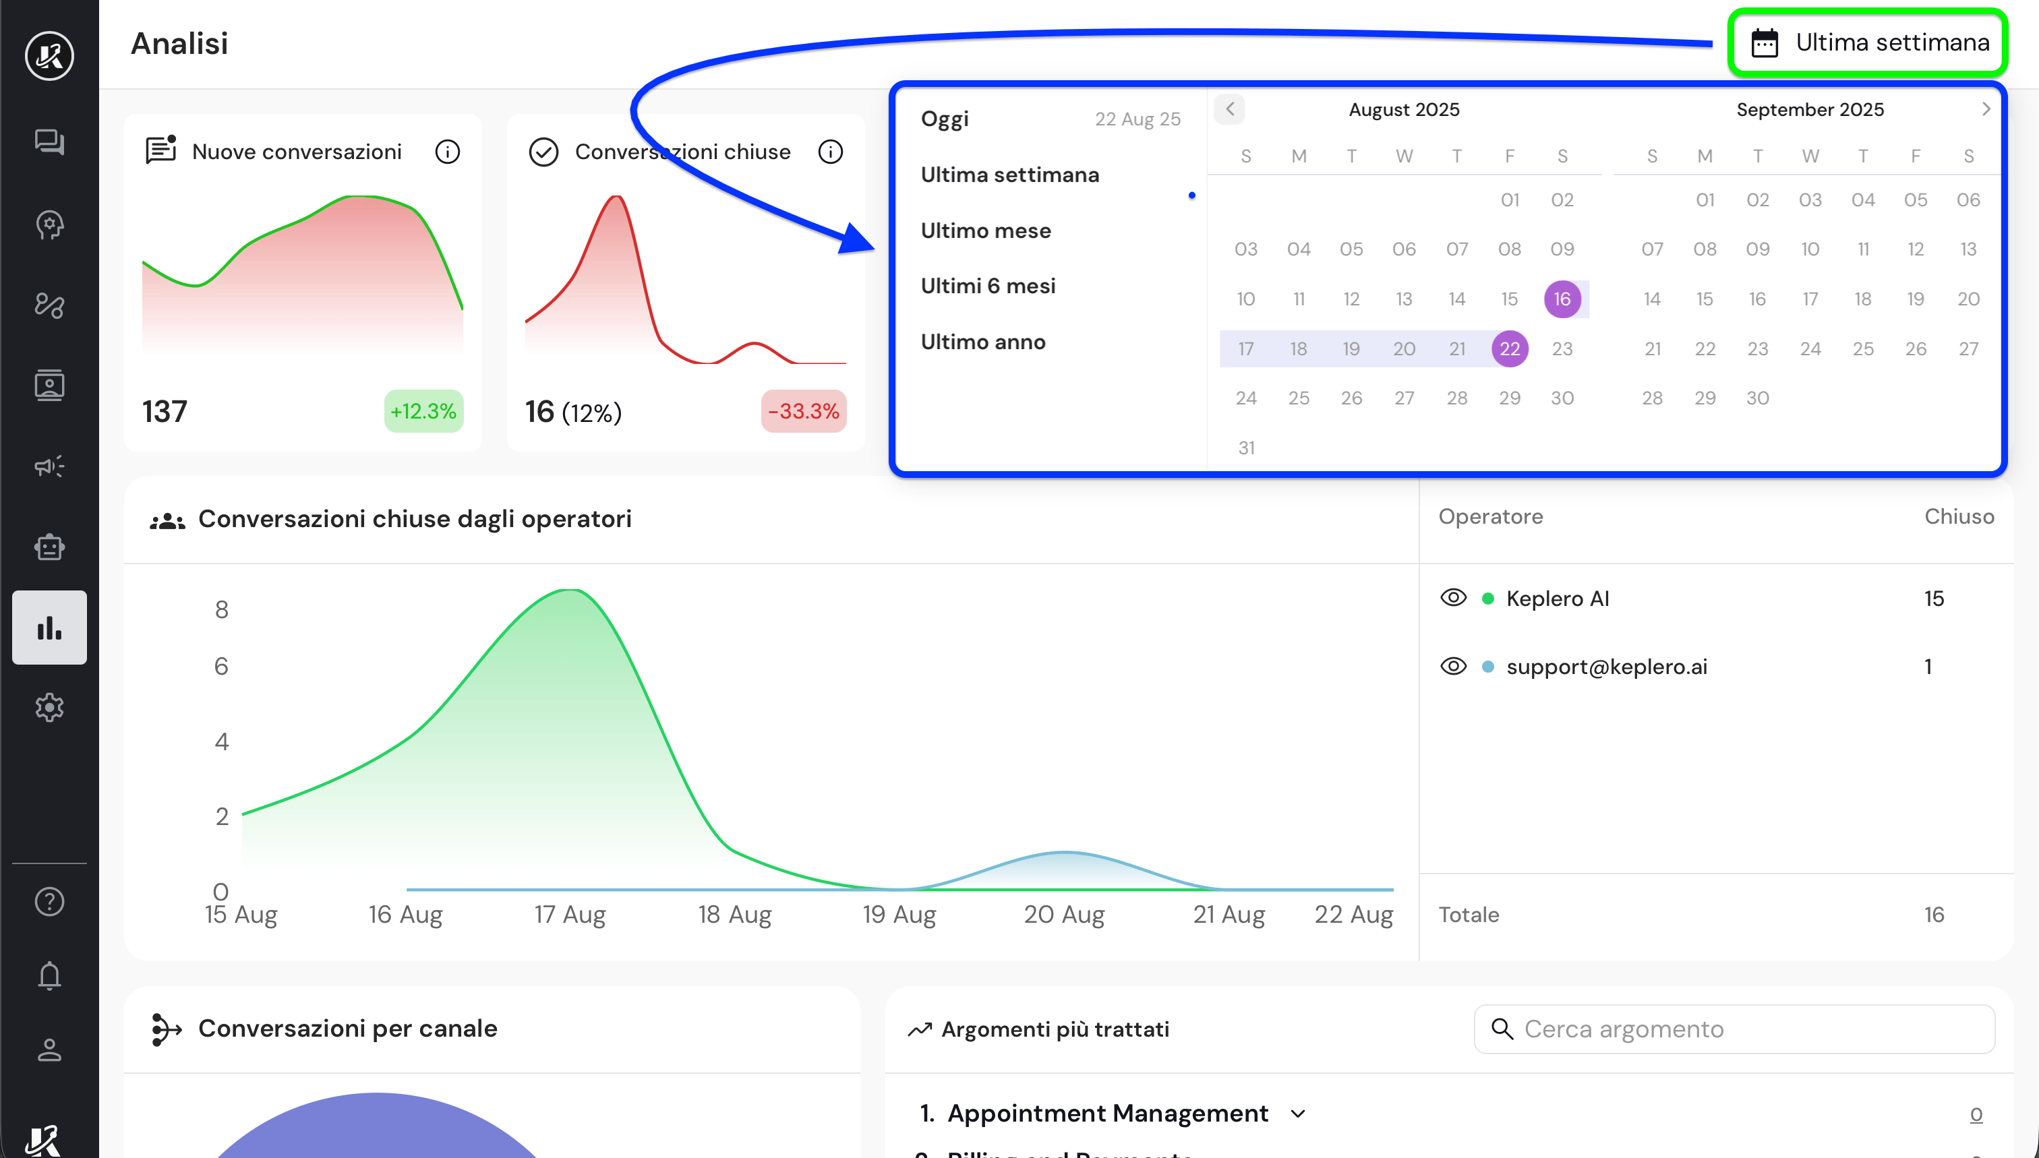Pick August 16 in the calendar
The width and height of the screenshot is (2039, 1158).
click(x=1562, y=299)
